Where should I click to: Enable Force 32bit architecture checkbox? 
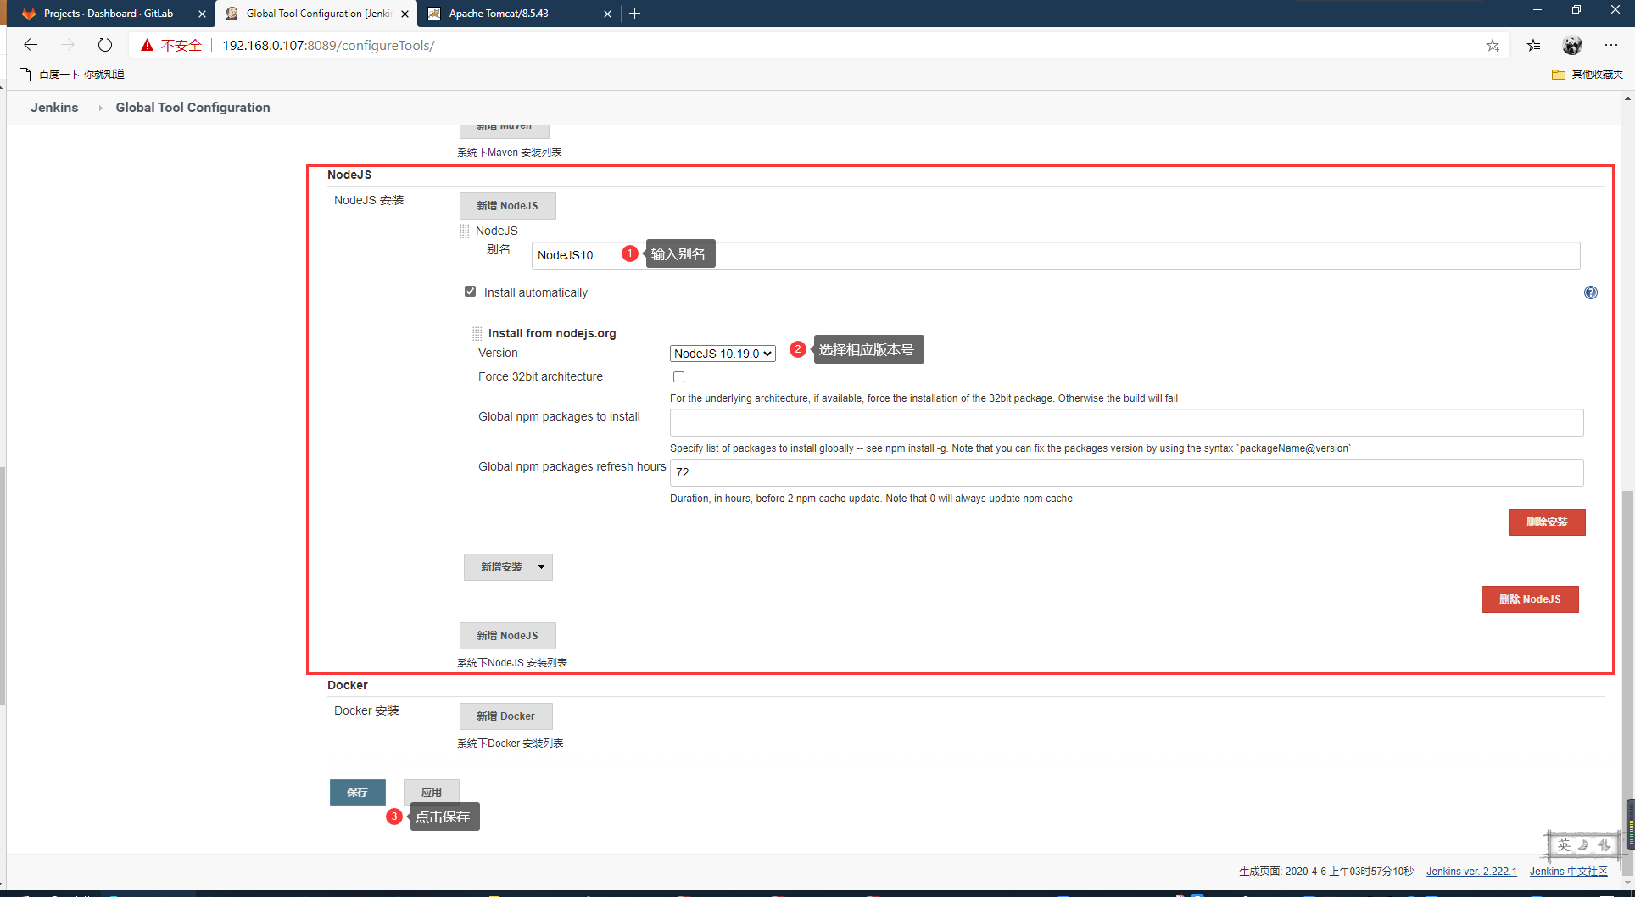[x=678, y=377]
